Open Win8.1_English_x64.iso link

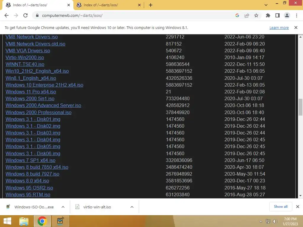31,78
